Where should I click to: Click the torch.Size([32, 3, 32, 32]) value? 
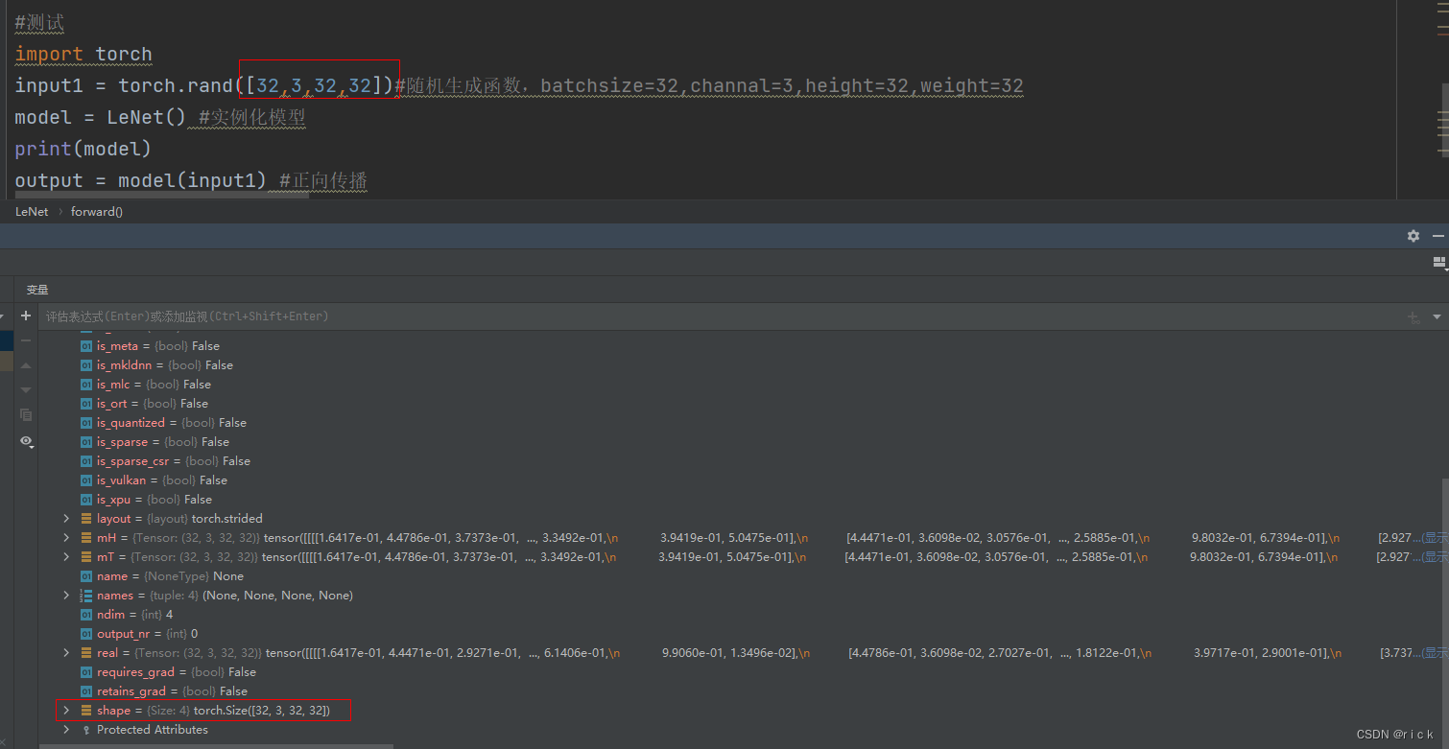(262, 711)
